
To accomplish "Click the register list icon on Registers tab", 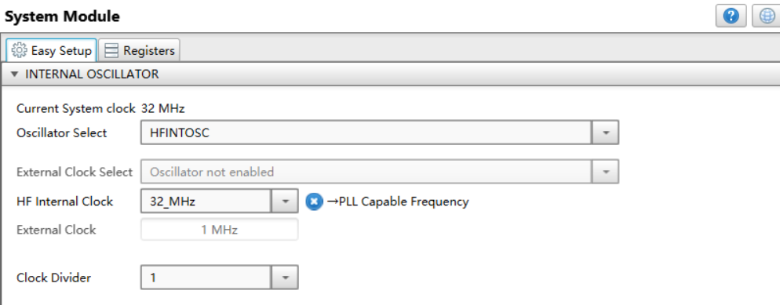I will (111, 51).
